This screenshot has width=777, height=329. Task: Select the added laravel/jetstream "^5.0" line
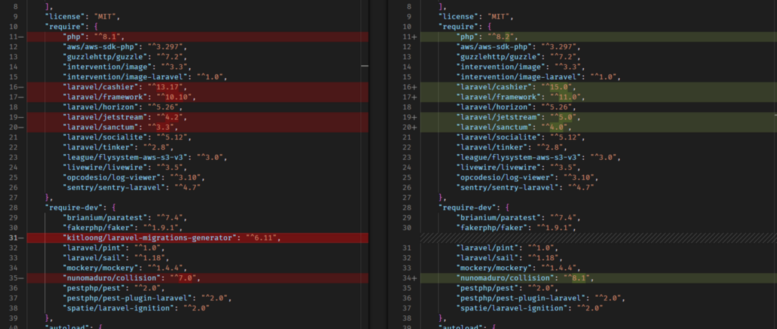pyautogui.click(x=599, y=117)
